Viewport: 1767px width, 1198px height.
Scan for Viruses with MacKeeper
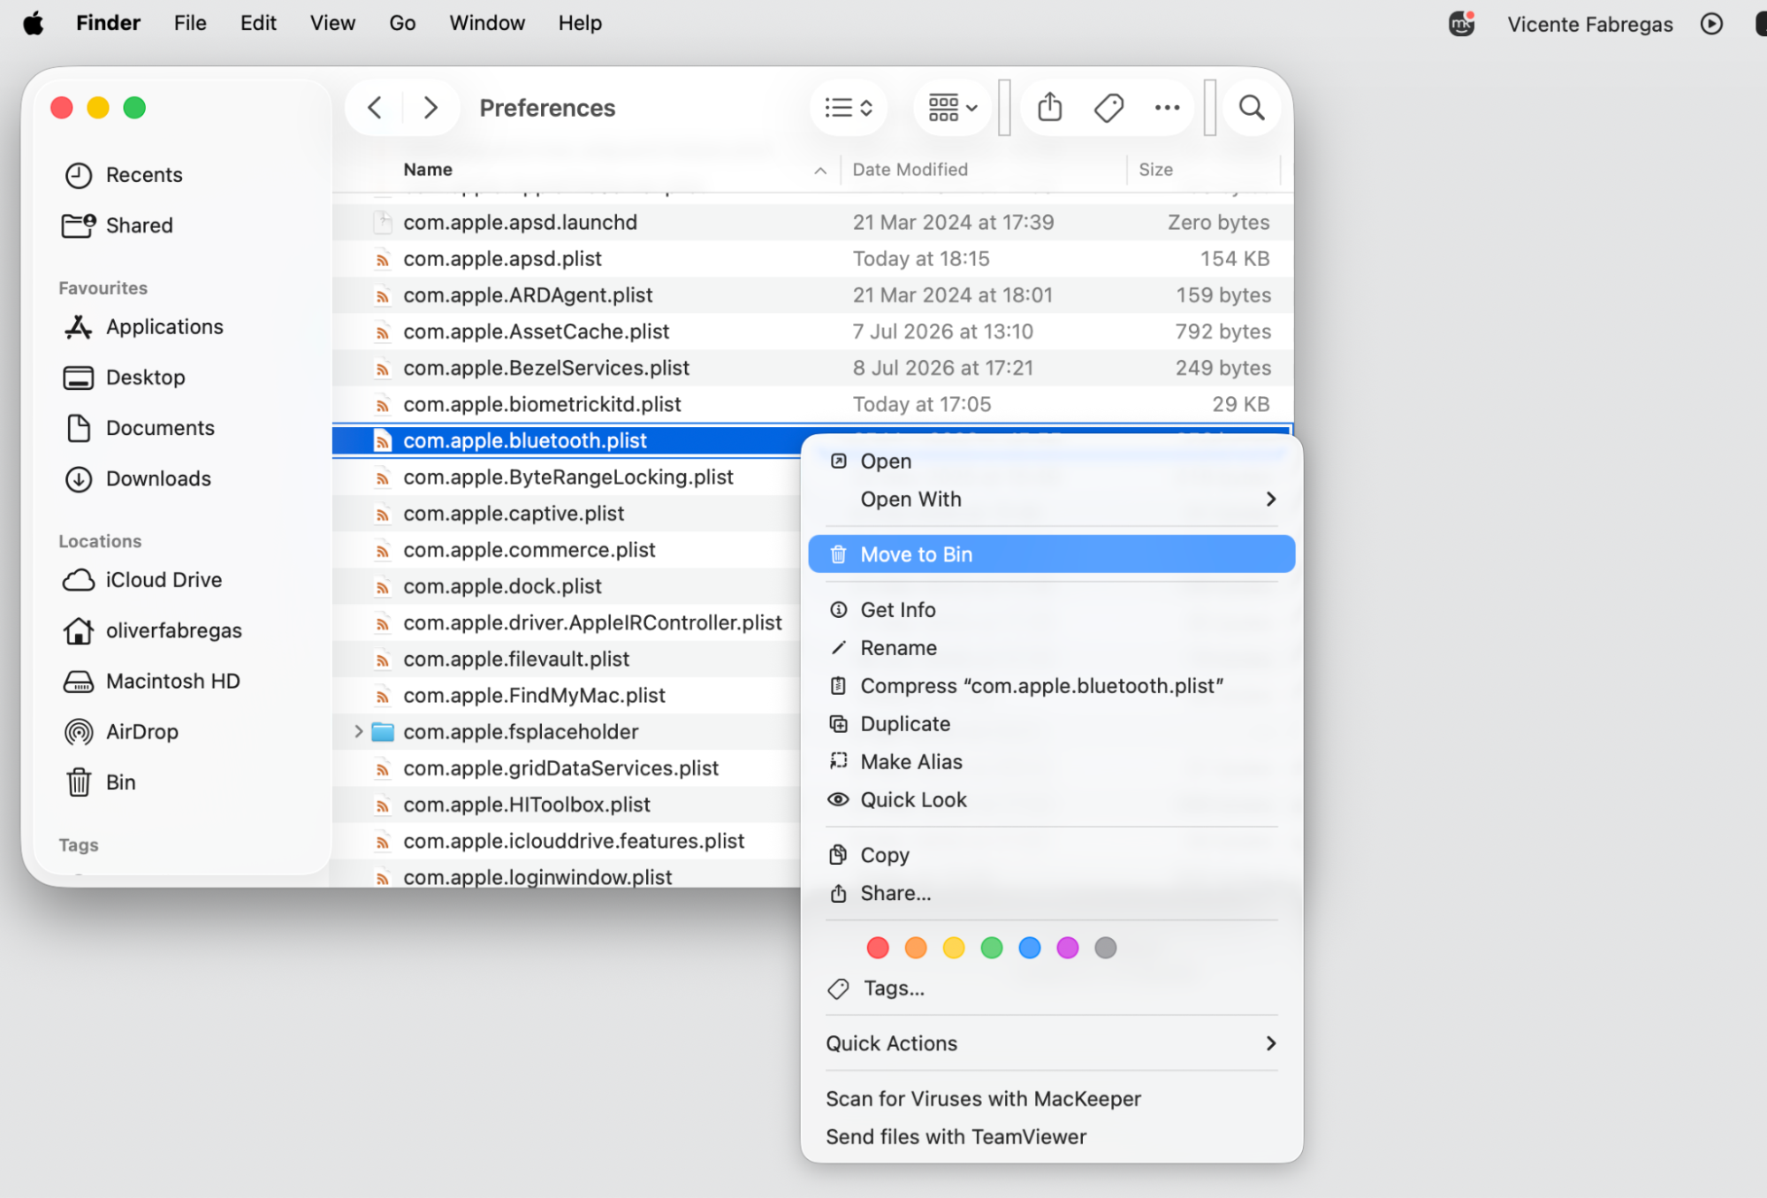click(x=1052, y=1099)
